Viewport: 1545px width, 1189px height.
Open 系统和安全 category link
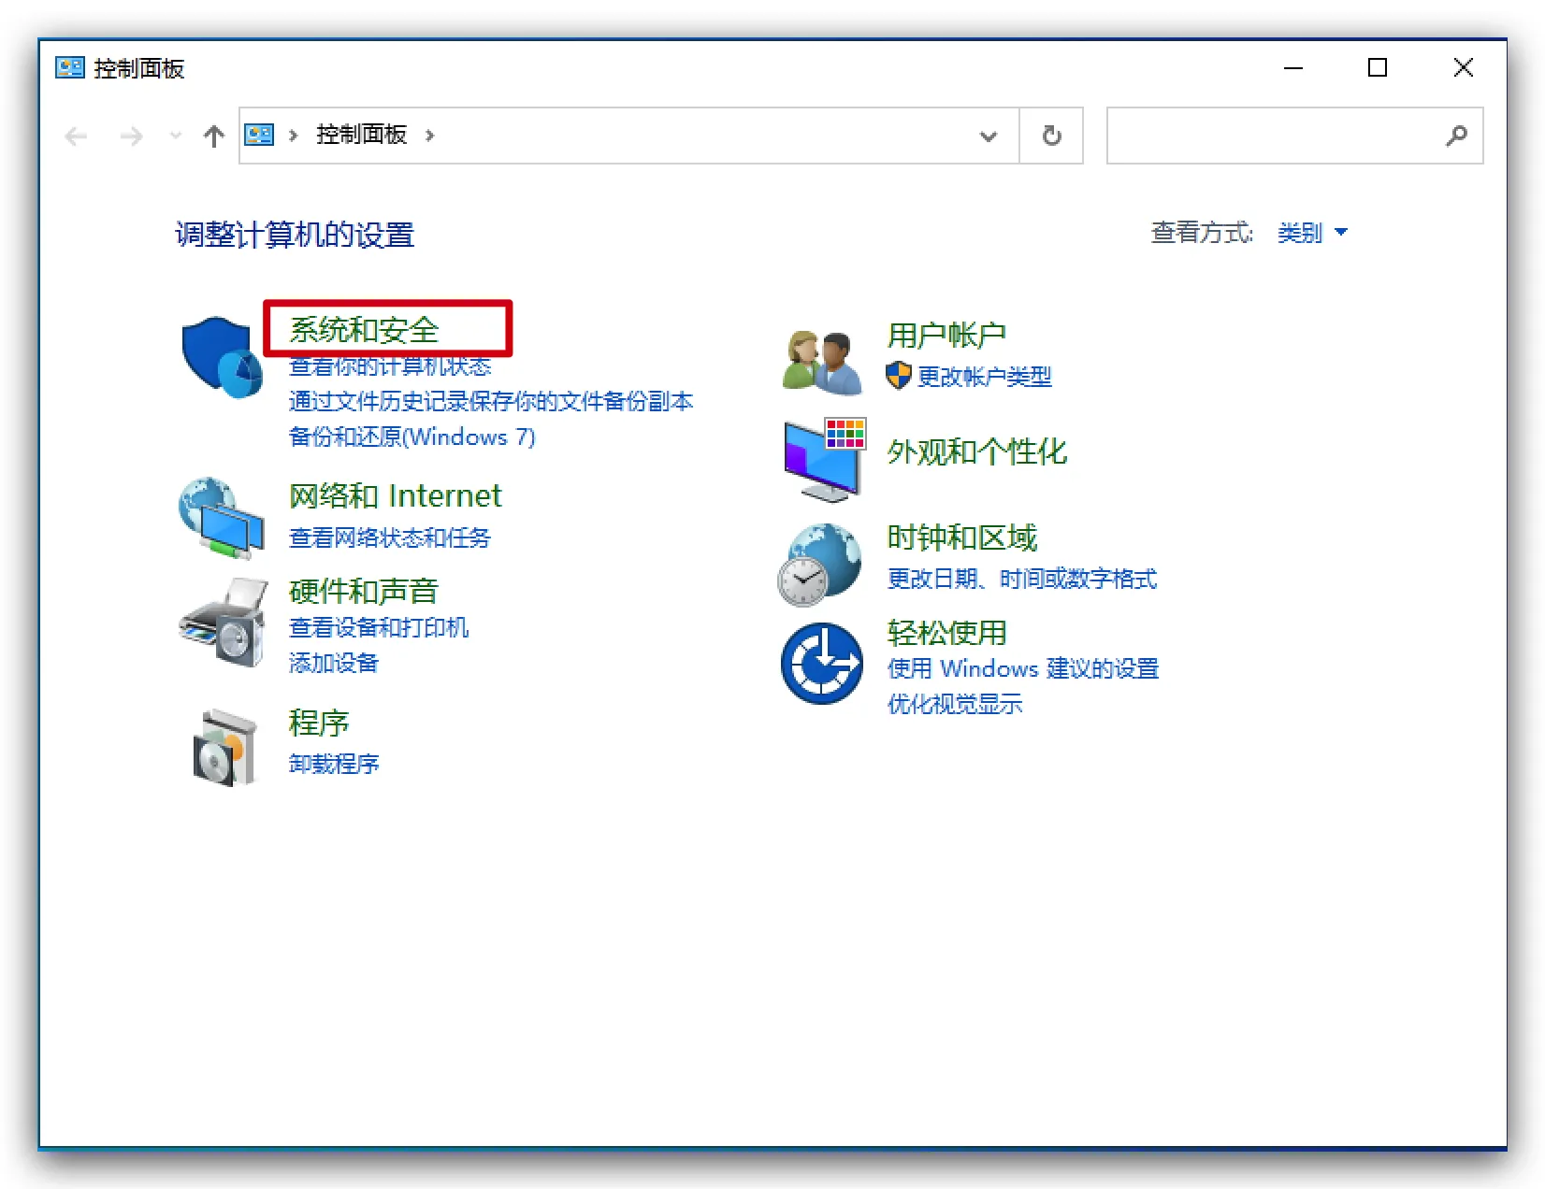click(x=364, y=330)
